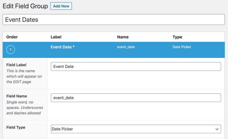
Task: Click the 'Single word, no spaces' instruction text
Action: tap(25, 108)
